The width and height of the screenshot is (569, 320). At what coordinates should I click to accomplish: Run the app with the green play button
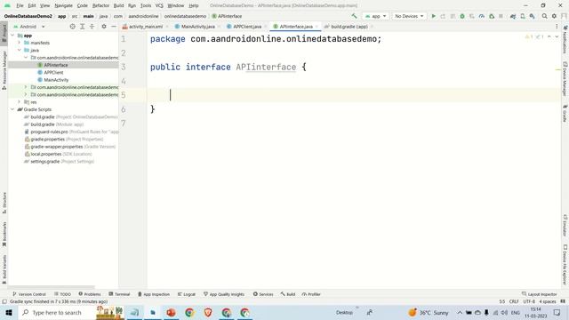coord(433,16)
